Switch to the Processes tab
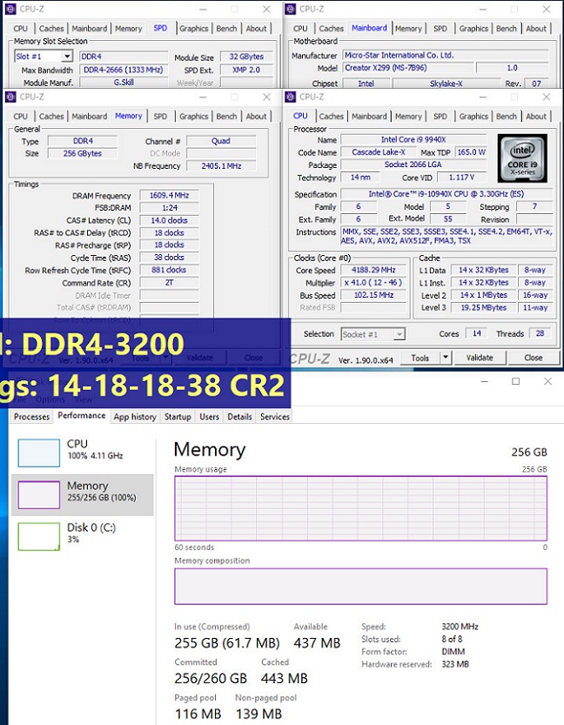 (32, 417)
